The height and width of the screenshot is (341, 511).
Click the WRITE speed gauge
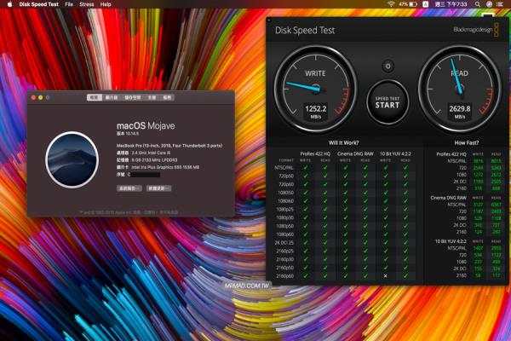[x=315, y=89]
